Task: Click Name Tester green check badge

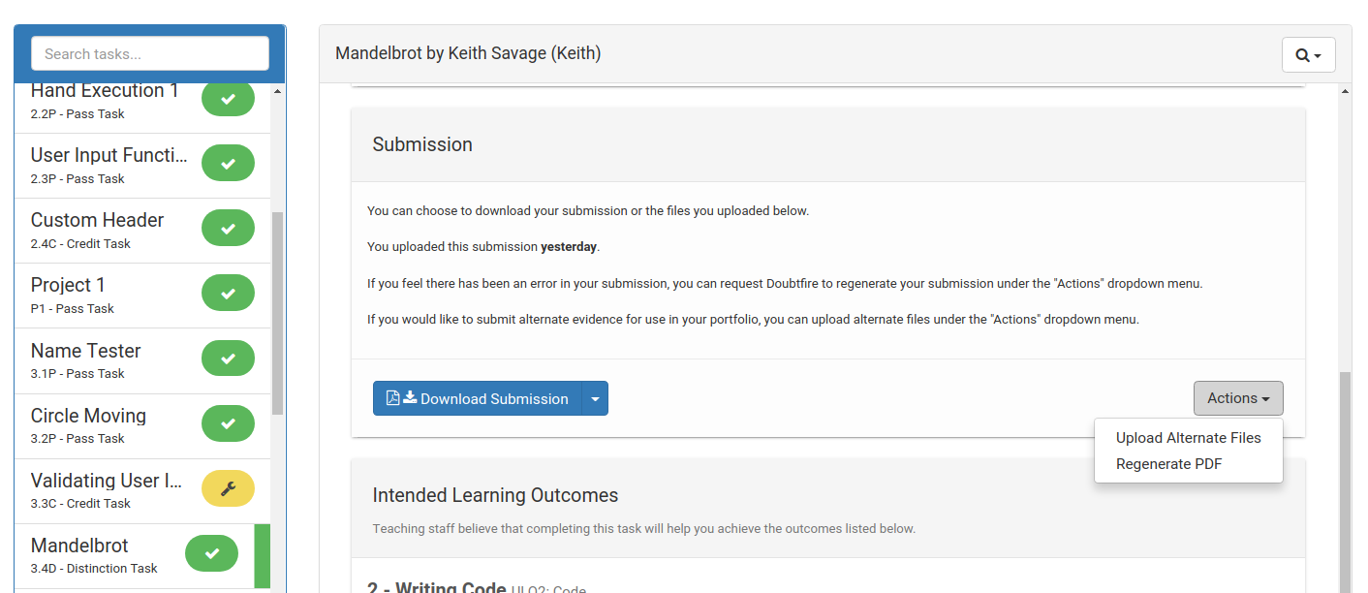Action: pyautogui.click(x=228, y=359)
